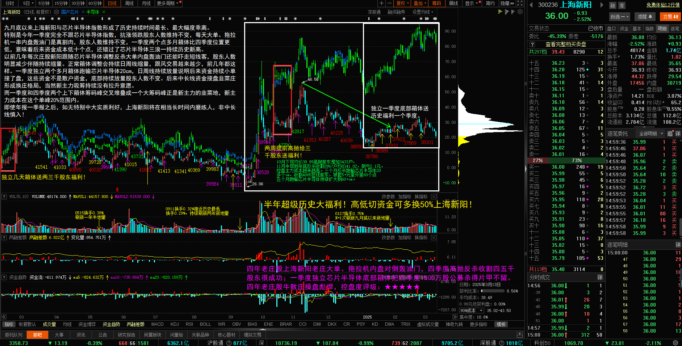Open the 逐笔 tab in quote panel
The image size is (682, 346).
click(x=675, y=29)
